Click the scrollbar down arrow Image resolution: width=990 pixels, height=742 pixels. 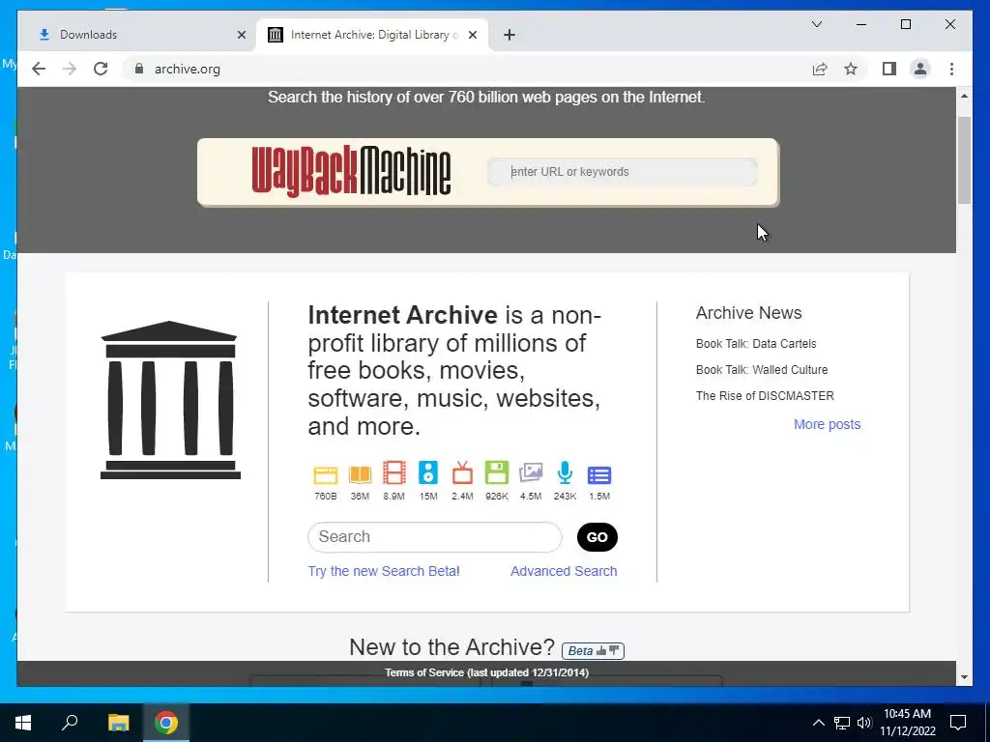(x=964, y=677)
